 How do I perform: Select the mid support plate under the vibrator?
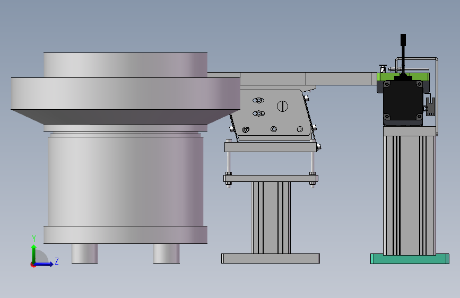pos(271,147)
